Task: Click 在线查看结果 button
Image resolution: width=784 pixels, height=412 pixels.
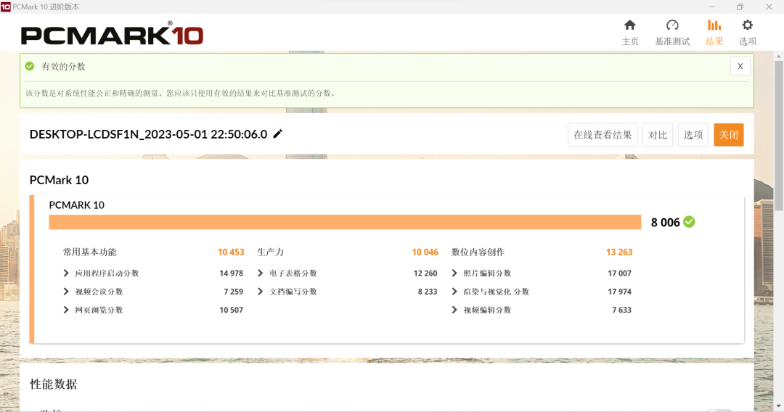Action: 603,135
